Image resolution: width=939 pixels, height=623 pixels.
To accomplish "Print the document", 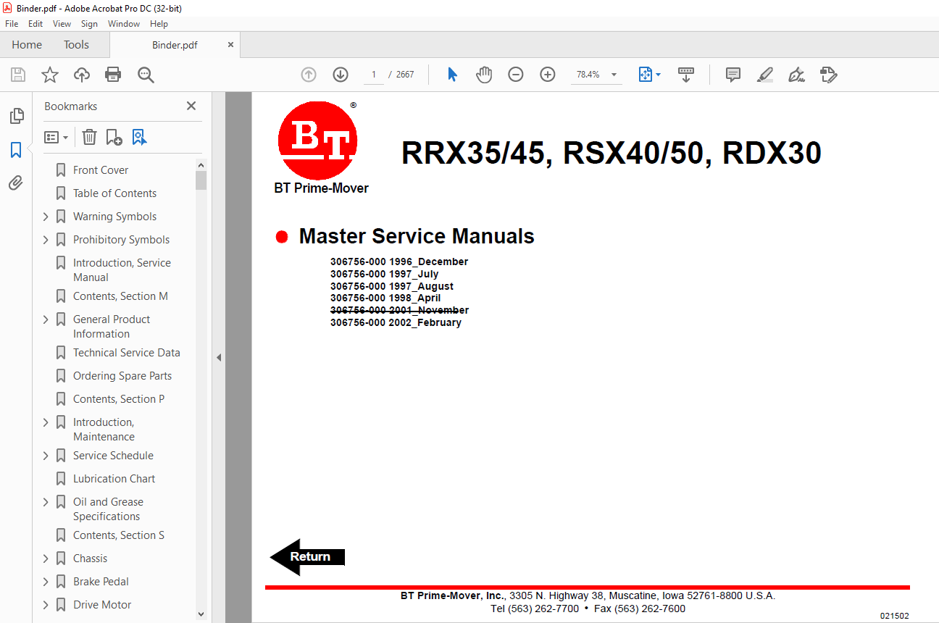I will [x=113, y=75].
